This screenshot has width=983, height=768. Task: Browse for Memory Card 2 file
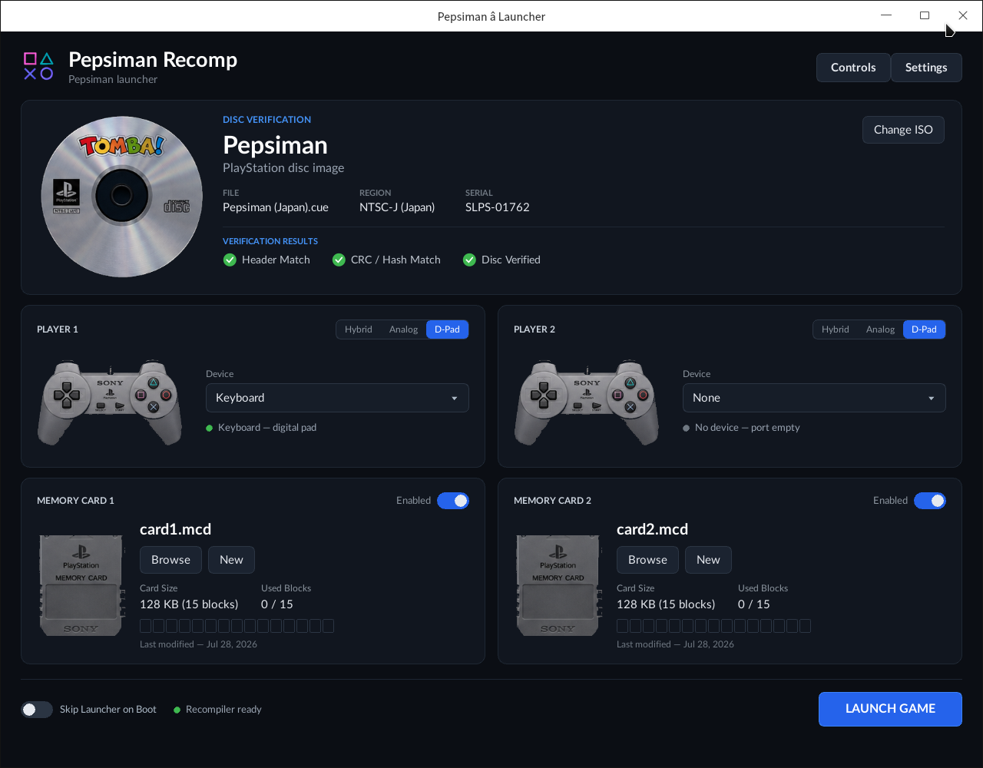647,560
